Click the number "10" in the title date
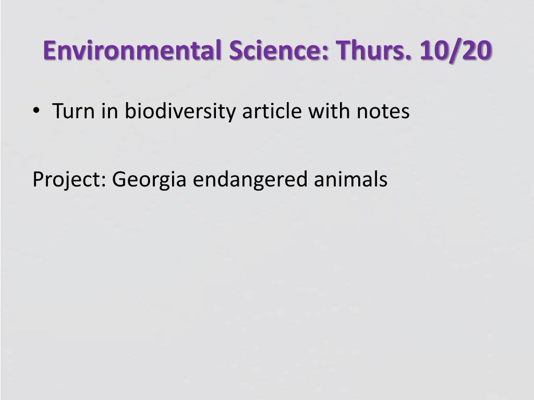The image size is (534, 400). tap(433, 51)
